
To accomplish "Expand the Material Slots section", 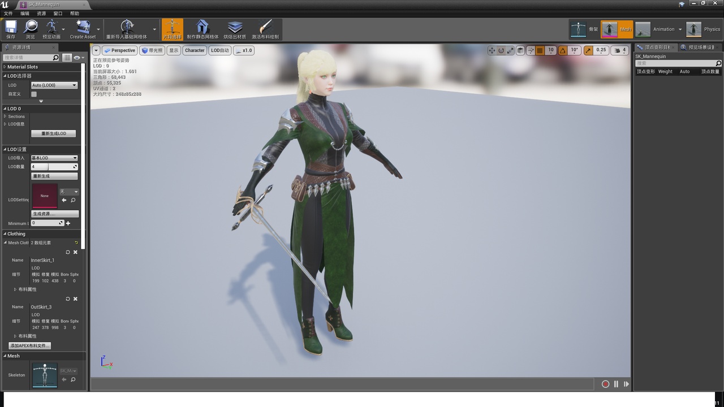I will click(23, 67).
